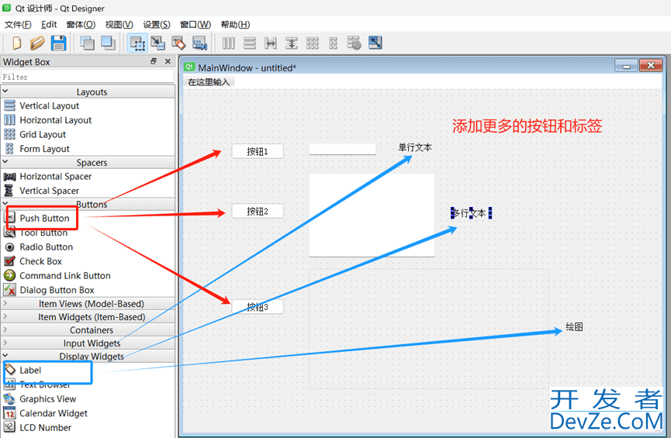Screen dimensions: 671x438
Task: Select the 多行文本 label on form
Action: click(x=471, y=213)
